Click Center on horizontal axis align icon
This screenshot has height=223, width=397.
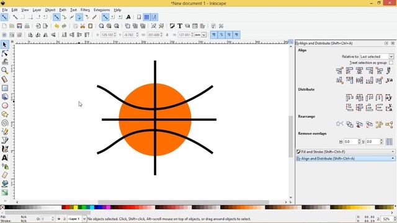click(x=359, y=81)
